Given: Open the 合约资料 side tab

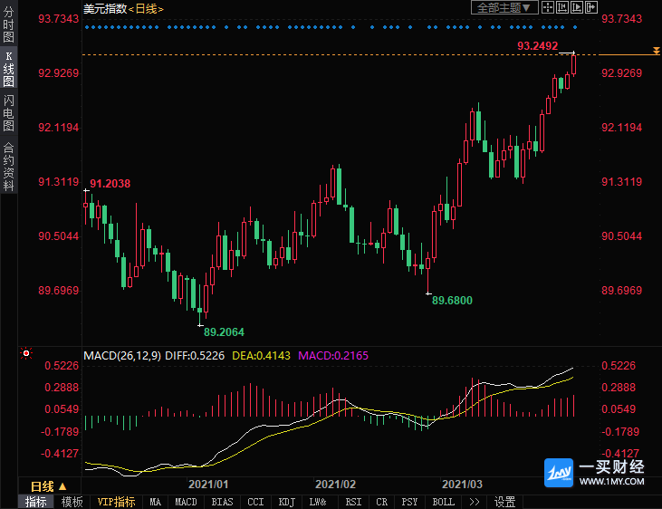Looking at the screenshot, I should 8,167.
